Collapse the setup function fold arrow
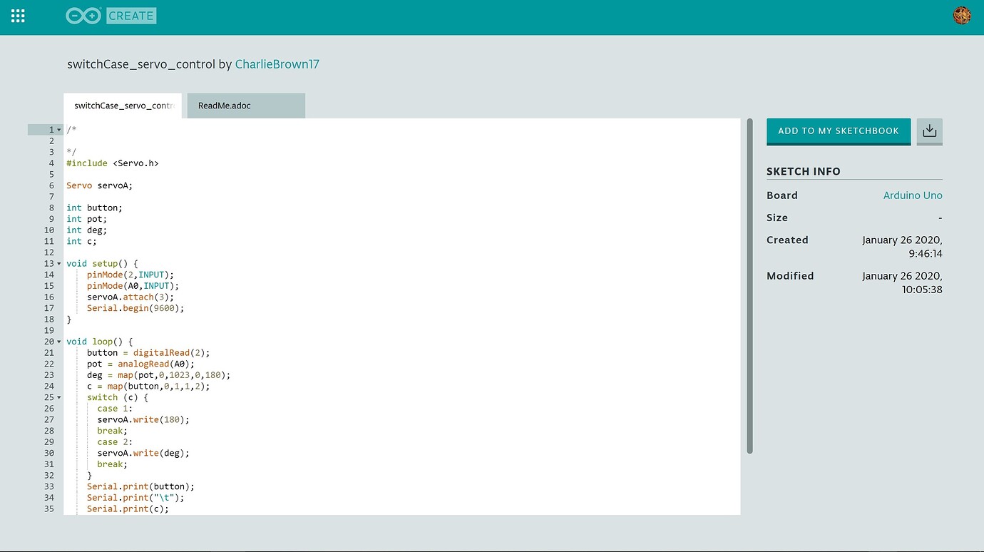 58,262
